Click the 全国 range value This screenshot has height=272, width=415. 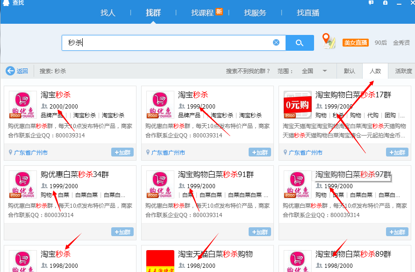(308, 71)
